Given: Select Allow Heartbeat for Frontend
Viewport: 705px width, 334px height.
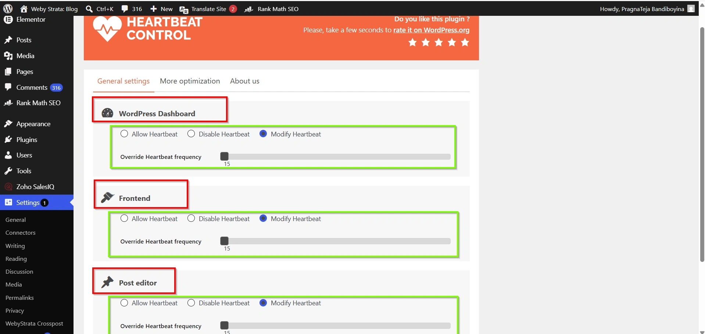Looking at the screenshot, I should [124, 218].
